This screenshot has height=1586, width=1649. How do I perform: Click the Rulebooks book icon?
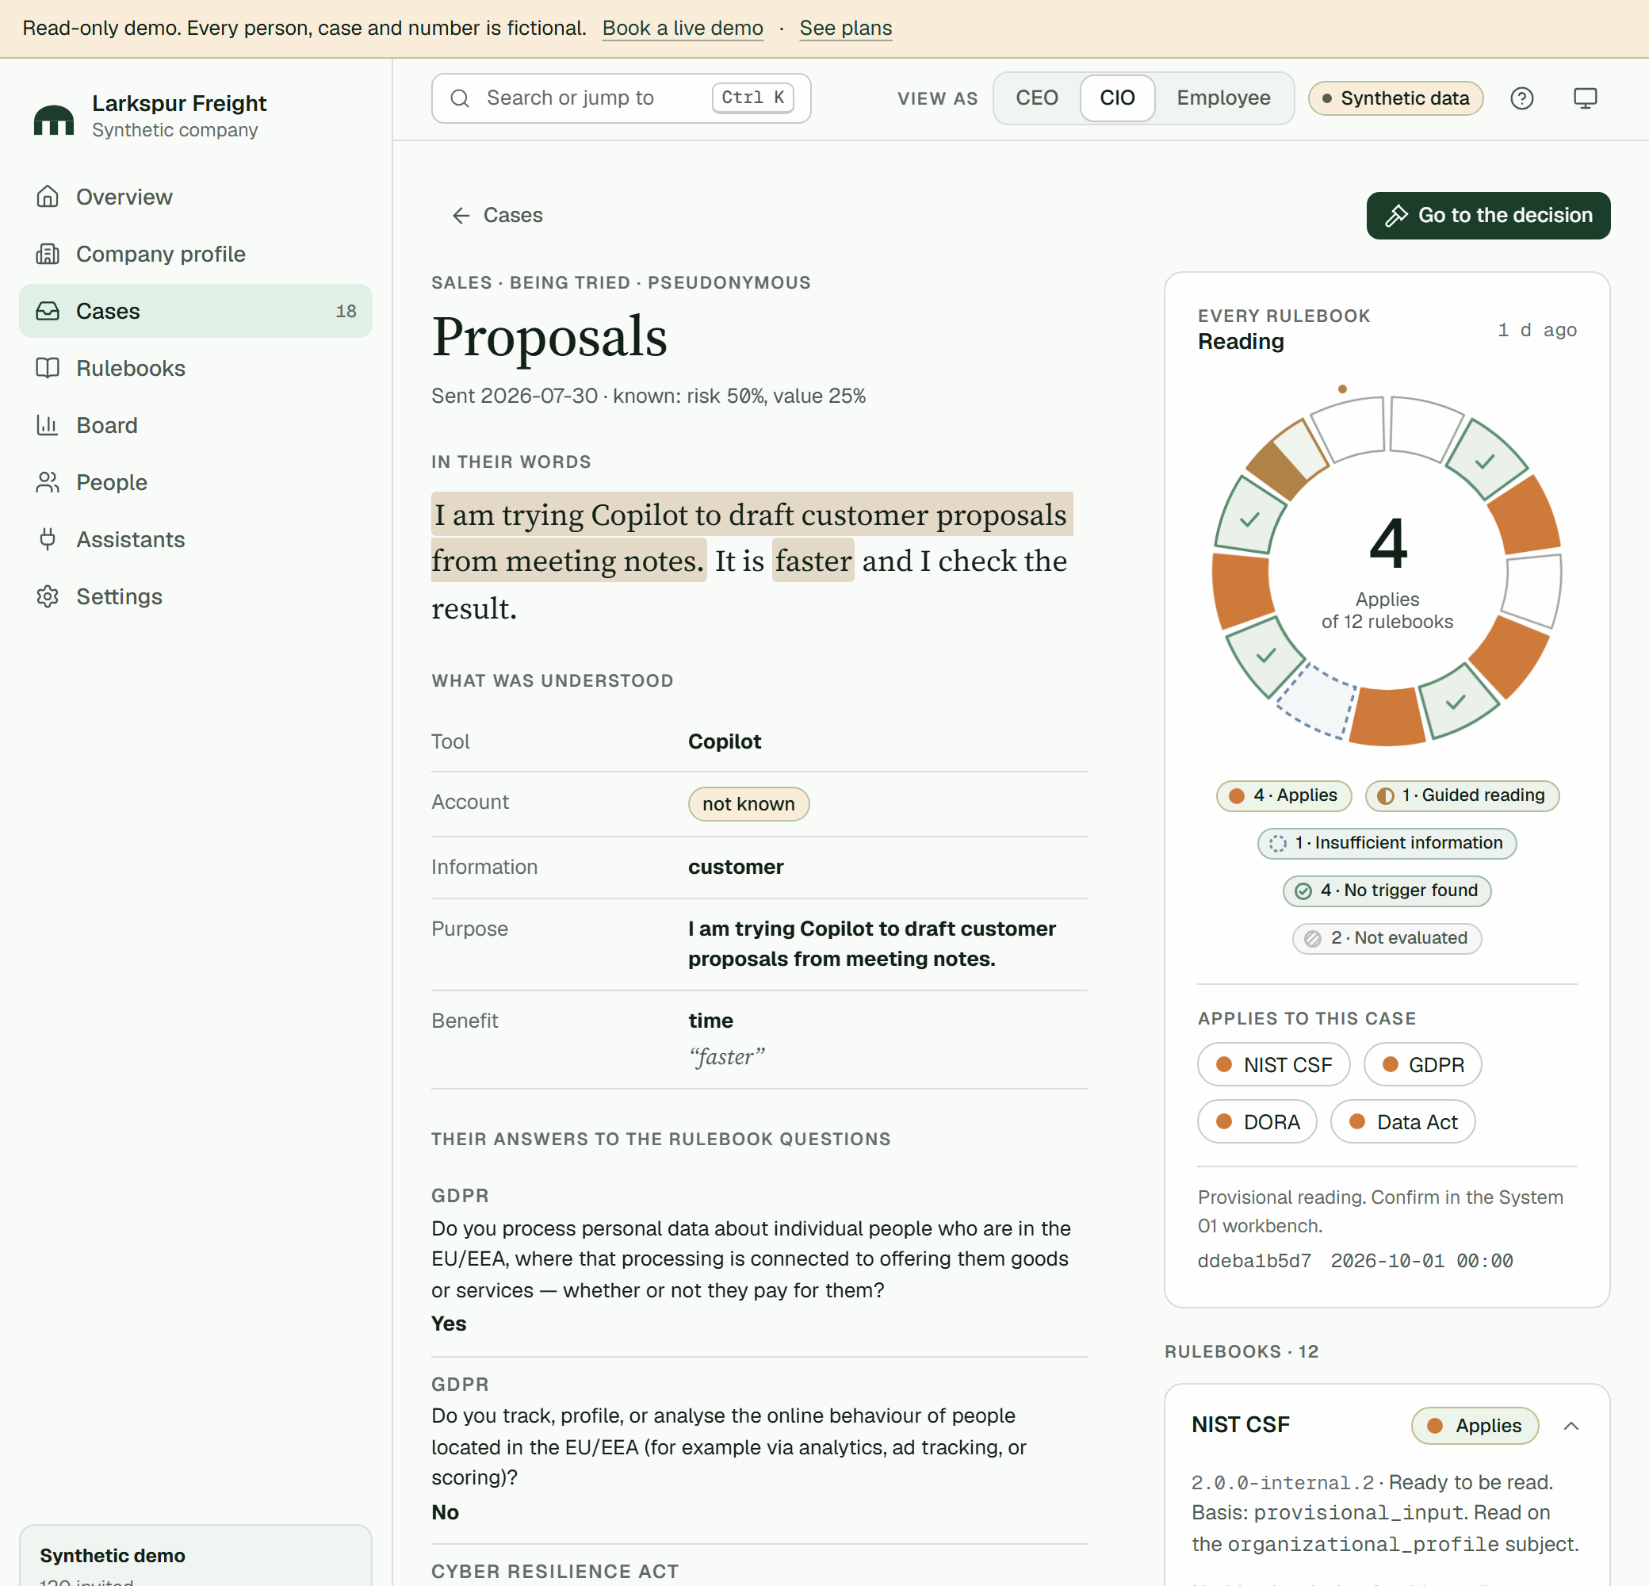[x=48, y=369]
